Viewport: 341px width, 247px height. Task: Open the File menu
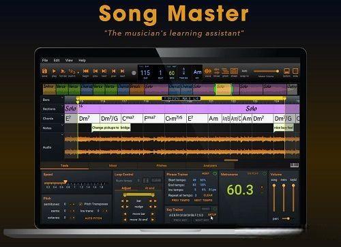45,60
